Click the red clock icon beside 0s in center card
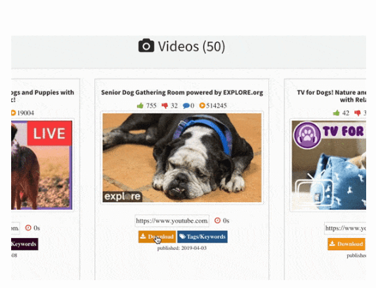The image size is (376, 288). (217, 220)
